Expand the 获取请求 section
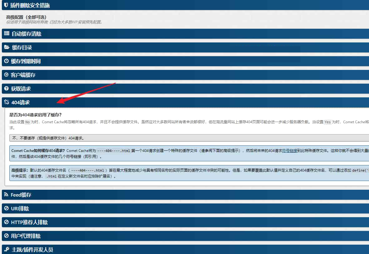Viewport: 369px width, 254px height. pos(185,89)
